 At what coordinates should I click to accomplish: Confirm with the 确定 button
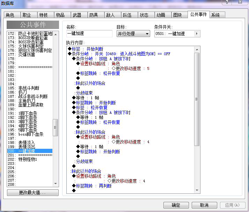[176, 205]
